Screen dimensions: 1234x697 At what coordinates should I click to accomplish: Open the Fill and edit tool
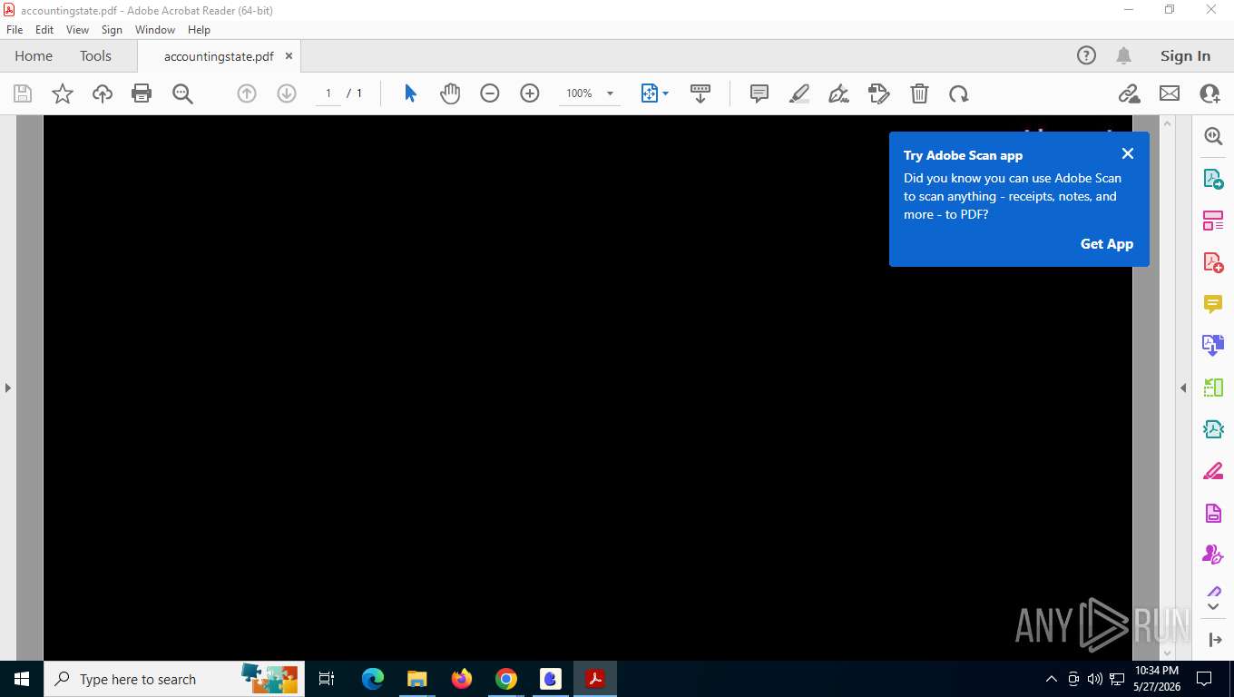(878, 93)
